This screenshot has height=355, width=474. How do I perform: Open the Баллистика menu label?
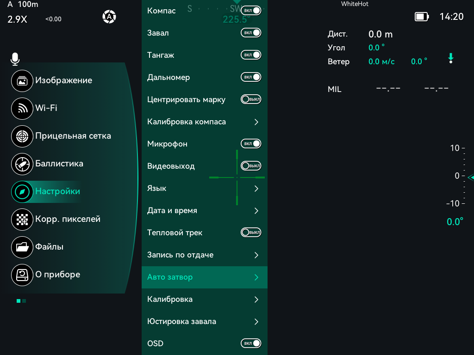tap(59, 164)
